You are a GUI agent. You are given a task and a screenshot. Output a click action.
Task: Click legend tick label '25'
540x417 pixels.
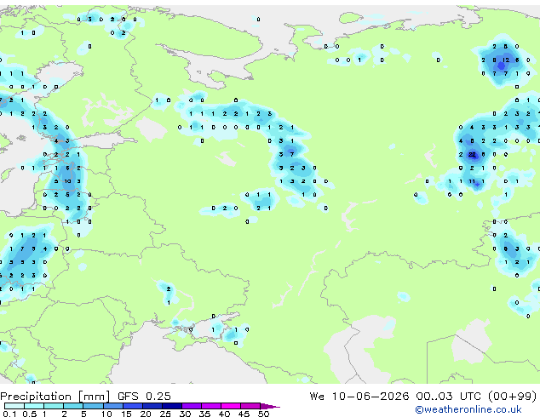pyautogui.click(x=165, y=414)
